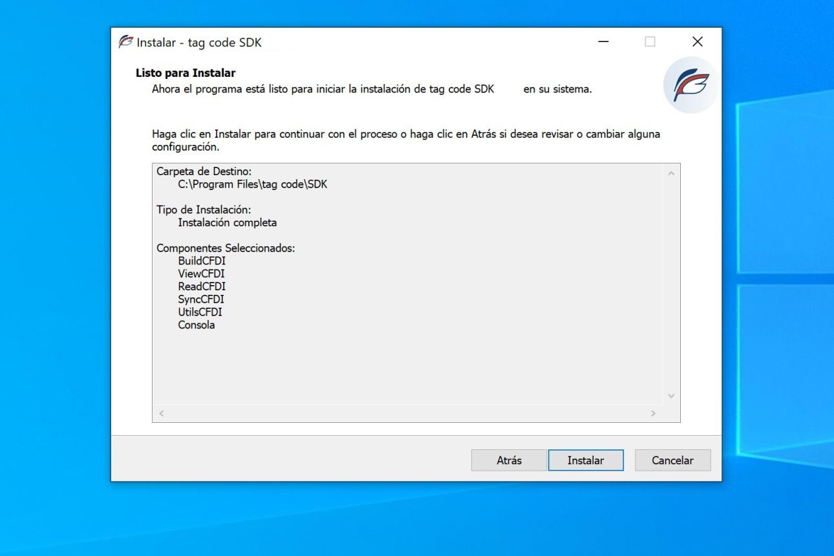Screen dimensions: 834x556
Task: Select the "ReadCFDI" component text
Action: click(x=202, y=286)
